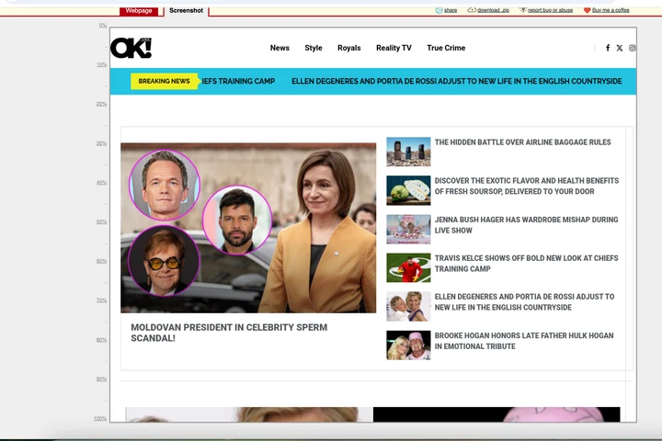The height and width of the screenshot is (441, 662).
Task: Open Jenna Bush Hager story thumbnail
Action: click(x=408, y=229)
